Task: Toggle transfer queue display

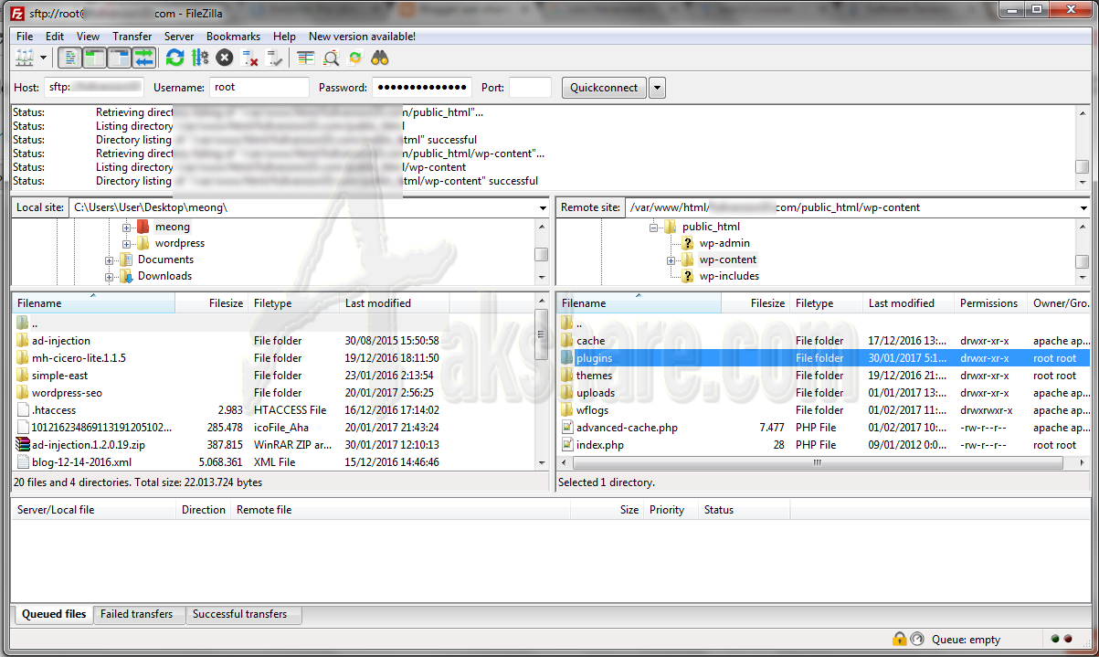Action: click(x=143, y=58)
